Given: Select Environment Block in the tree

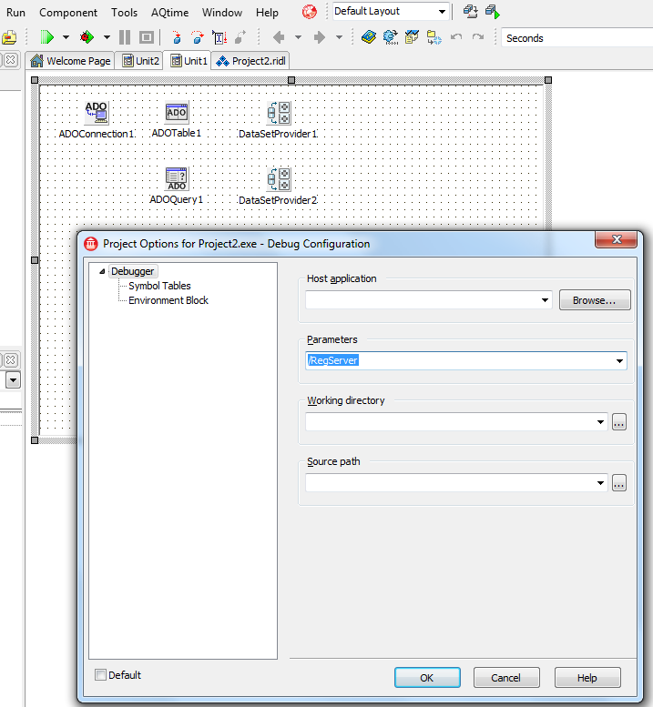Looking at the screenshot, I should [168, 300].
